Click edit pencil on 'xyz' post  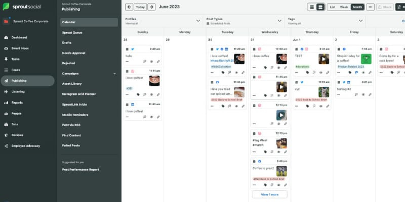[x=328, y=106]
